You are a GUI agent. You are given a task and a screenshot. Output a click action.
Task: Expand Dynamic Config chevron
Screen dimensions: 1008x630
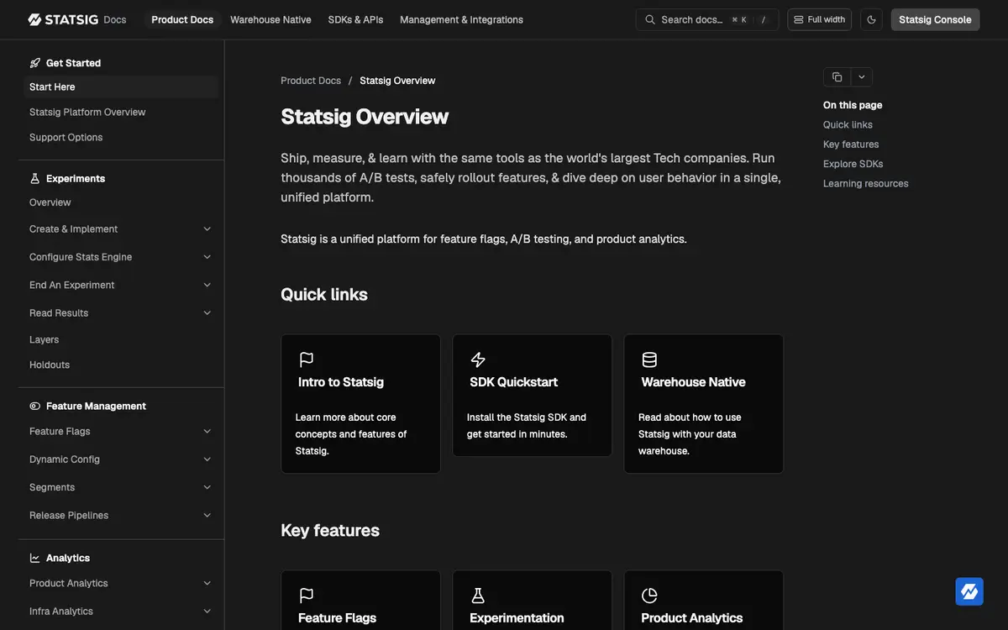click(x=207, y=459)
